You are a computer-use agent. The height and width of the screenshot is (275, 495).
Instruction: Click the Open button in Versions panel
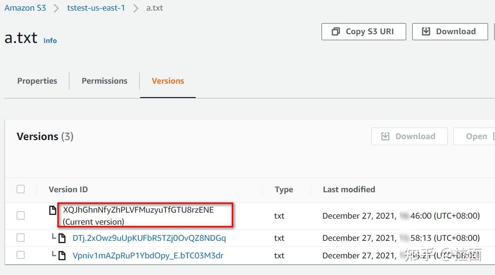(474, 136)
